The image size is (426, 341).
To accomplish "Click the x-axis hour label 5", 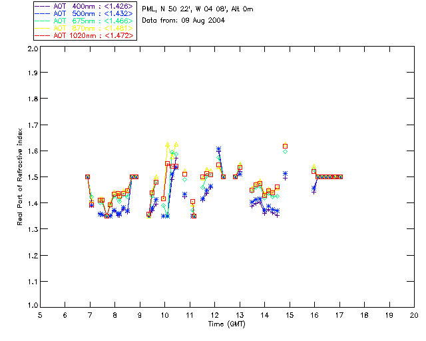I will (40, 315).
